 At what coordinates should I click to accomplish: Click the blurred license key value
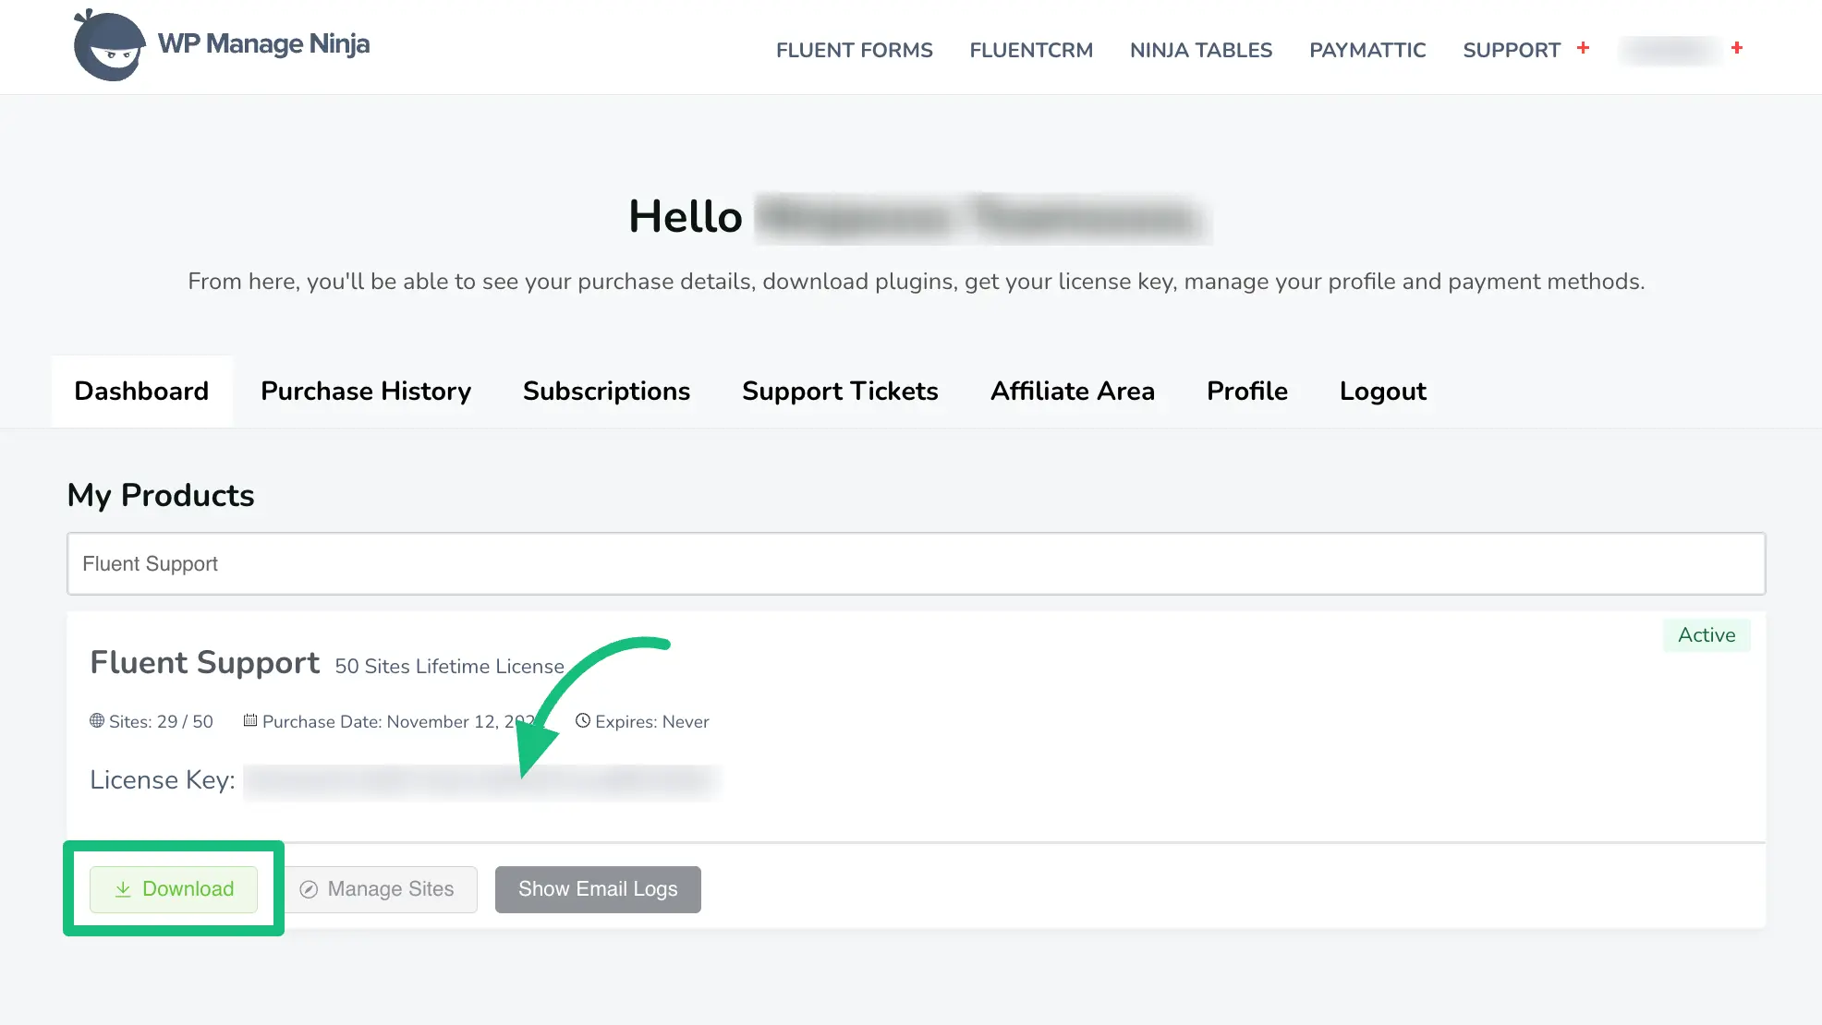(481, 781)
